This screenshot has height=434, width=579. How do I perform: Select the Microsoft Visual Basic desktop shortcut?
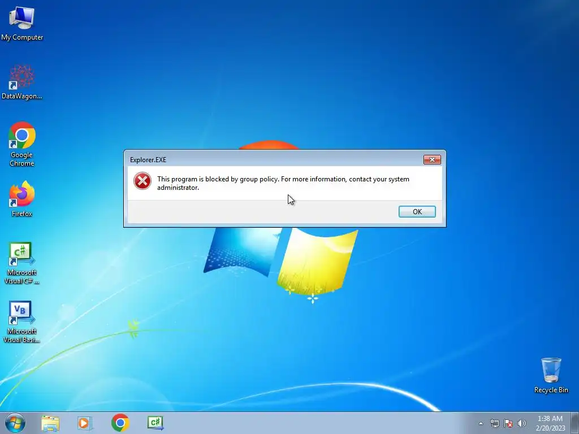click(x=22, y=322)
